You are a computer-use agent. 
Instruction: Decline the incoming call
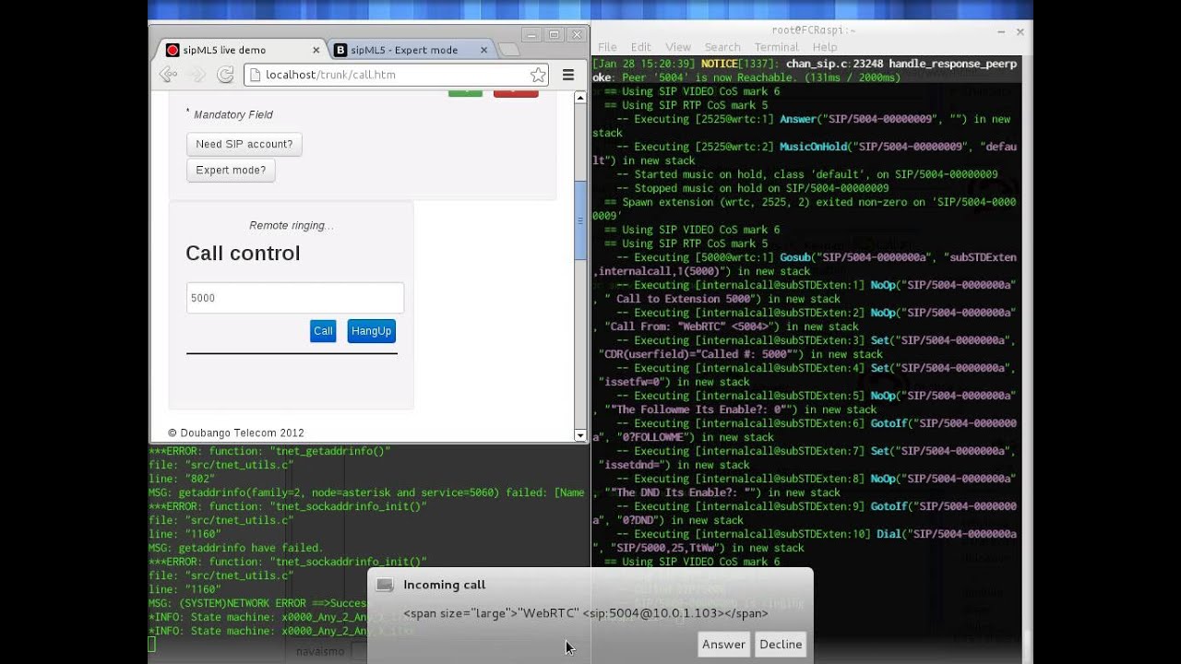click(x=781, y=644)
